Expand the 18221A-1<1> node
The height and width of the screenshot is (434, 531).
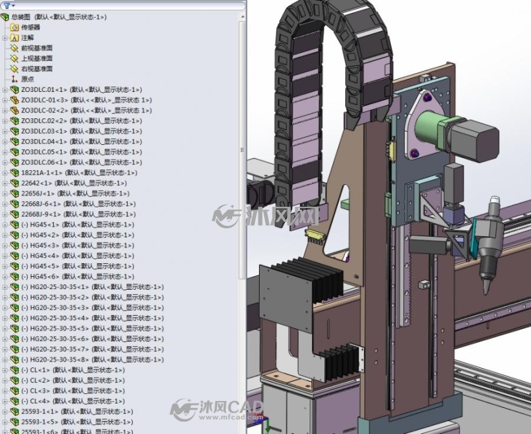5,173
